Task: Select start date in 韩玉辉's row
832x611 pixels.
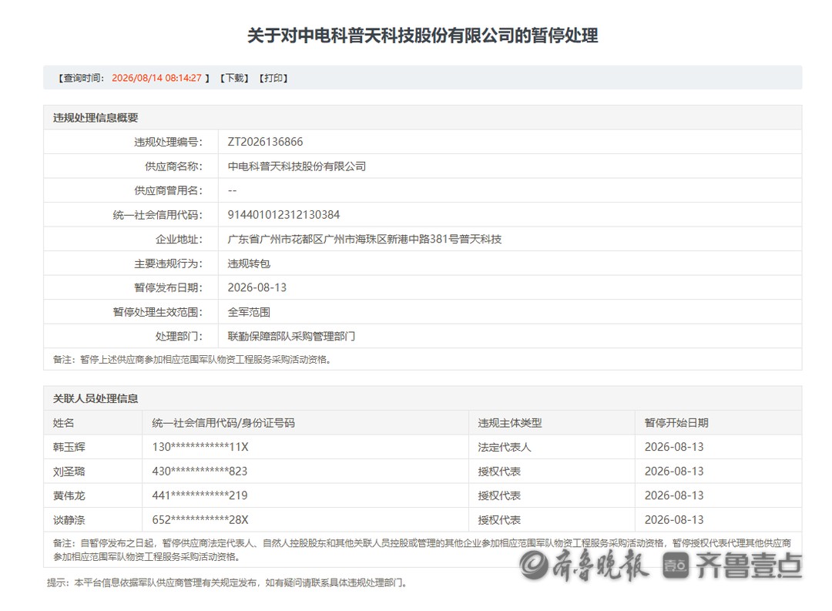Action: 674,448
